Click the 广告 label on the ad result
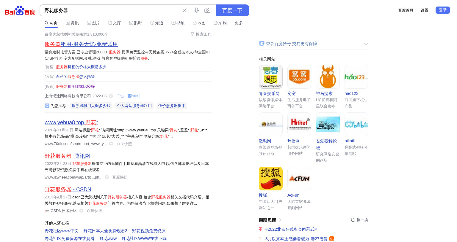 click(120, 96)
